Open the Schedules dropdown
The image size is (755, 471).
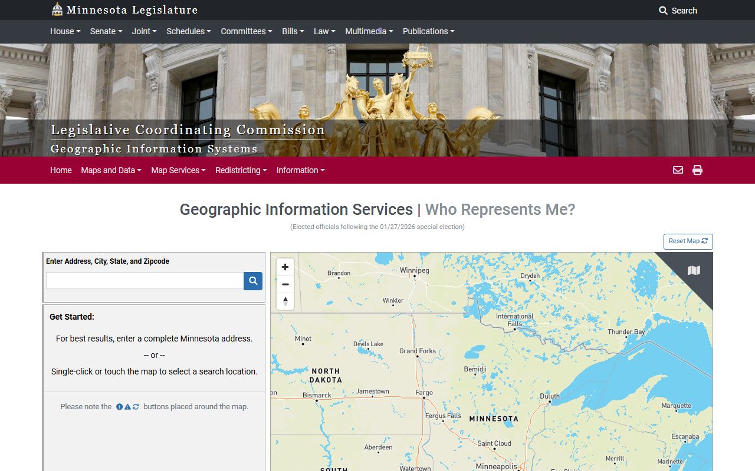pyautogui.click(x=189, y=31)
